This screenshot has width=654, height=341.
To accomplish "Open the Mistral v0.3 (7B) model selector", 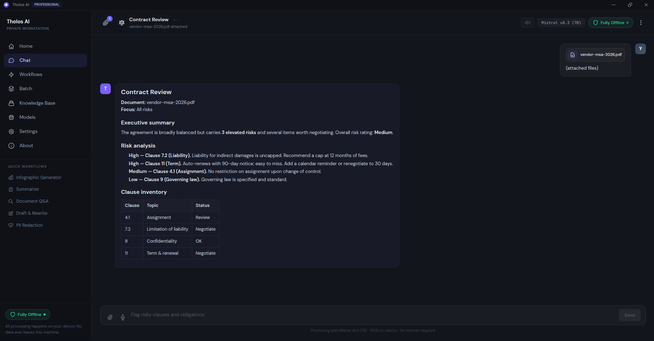I will (561, 23).
